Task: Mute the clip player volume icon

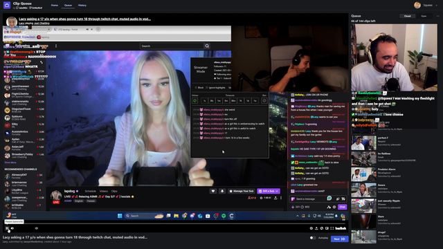Action: tap(12, 228)
